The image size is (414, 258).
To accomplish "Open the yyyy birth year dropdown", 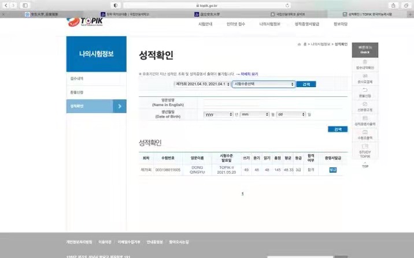I will coord(218,114).
